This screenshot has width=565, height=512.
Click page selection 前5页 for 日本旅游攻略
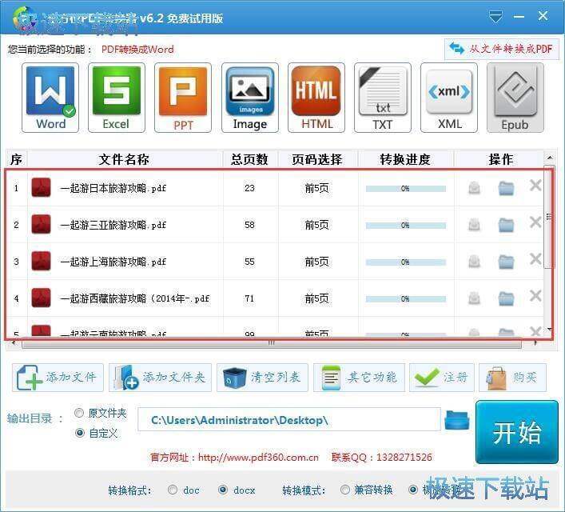[316, 188]
